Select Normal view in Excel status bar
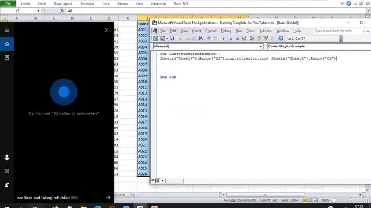 (x=305, y=200)
